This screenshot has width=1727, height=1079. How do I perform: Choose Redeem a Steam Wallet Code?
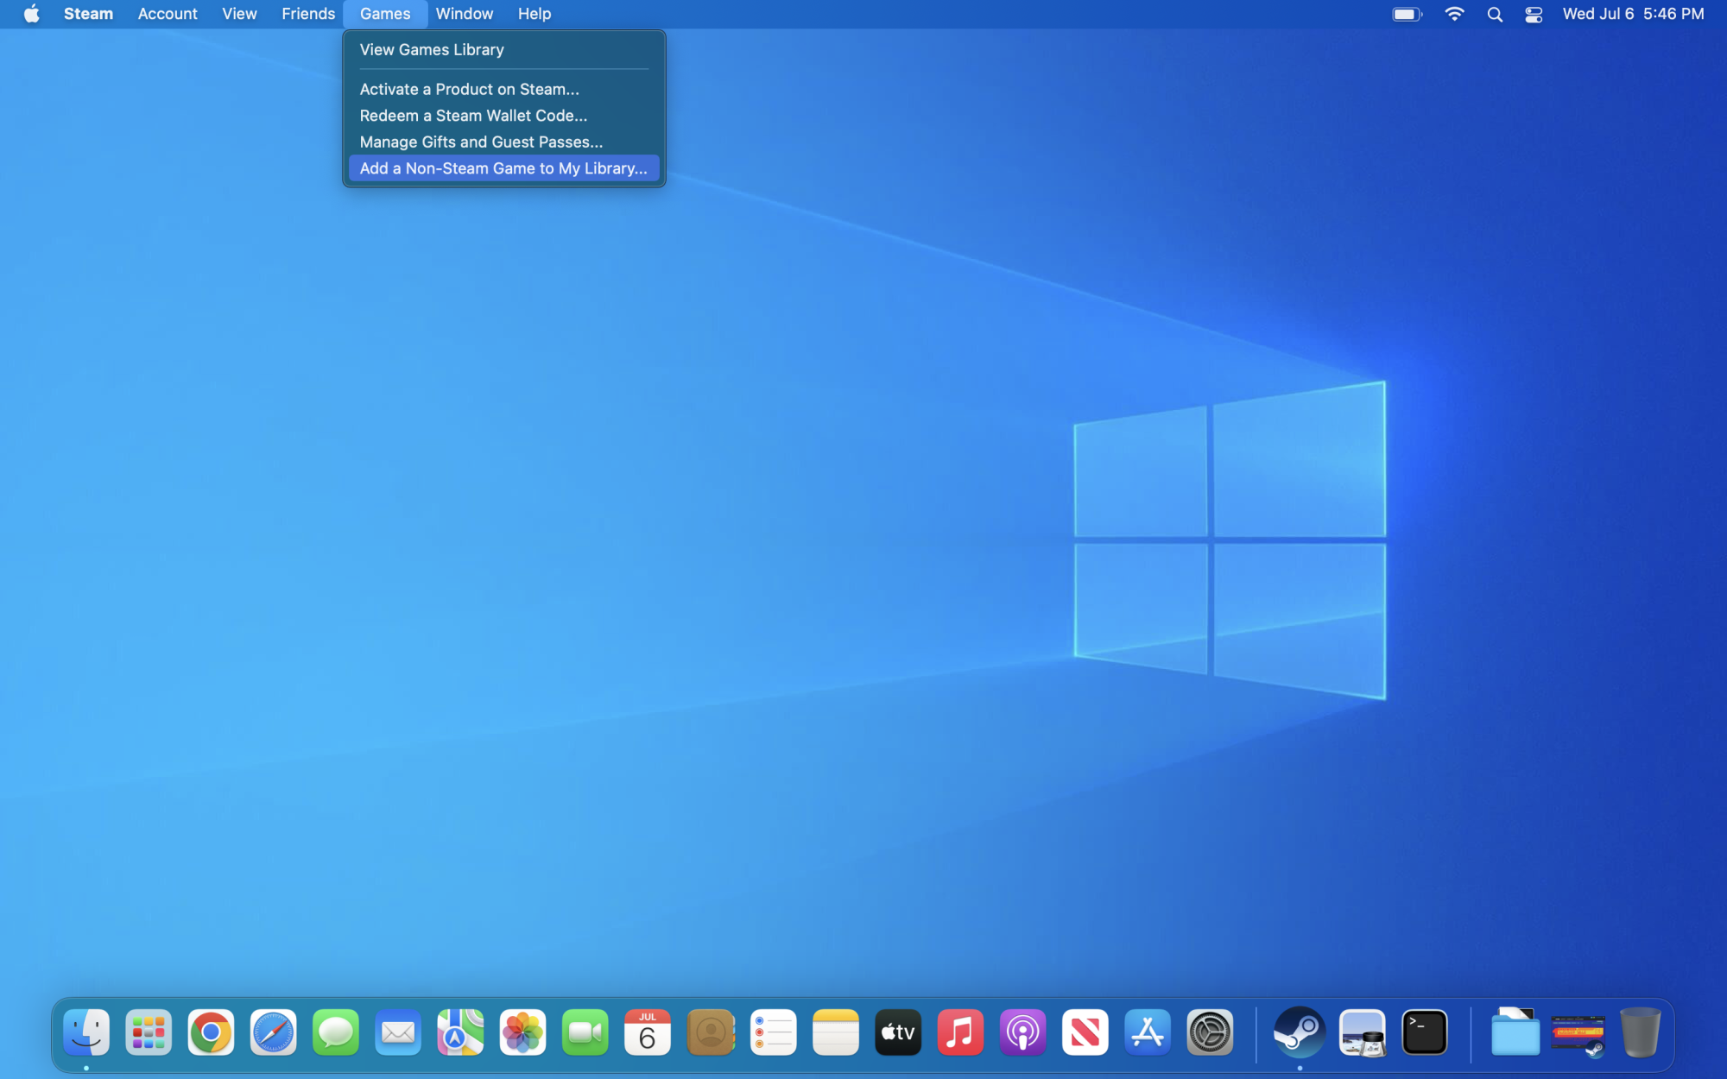pos(503,116)
